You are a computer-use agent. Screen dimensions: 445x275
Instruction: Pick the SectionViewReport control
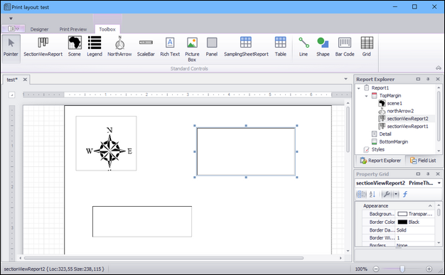43,47
